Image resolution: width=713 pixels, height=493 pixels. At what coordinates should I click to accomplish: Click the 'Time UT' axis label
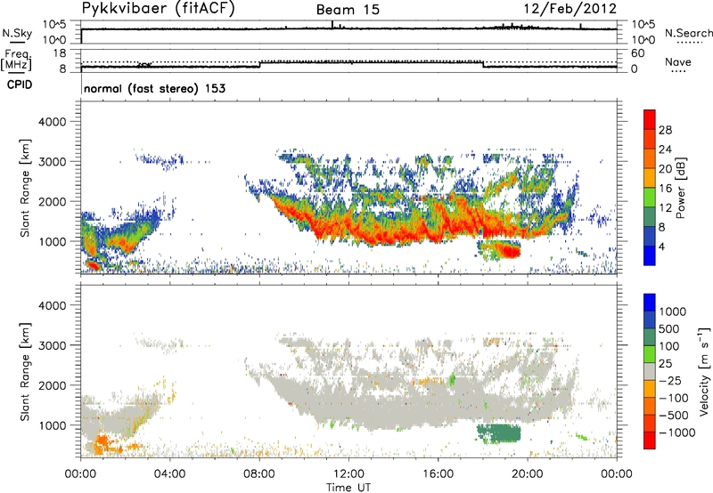[348, 488]
